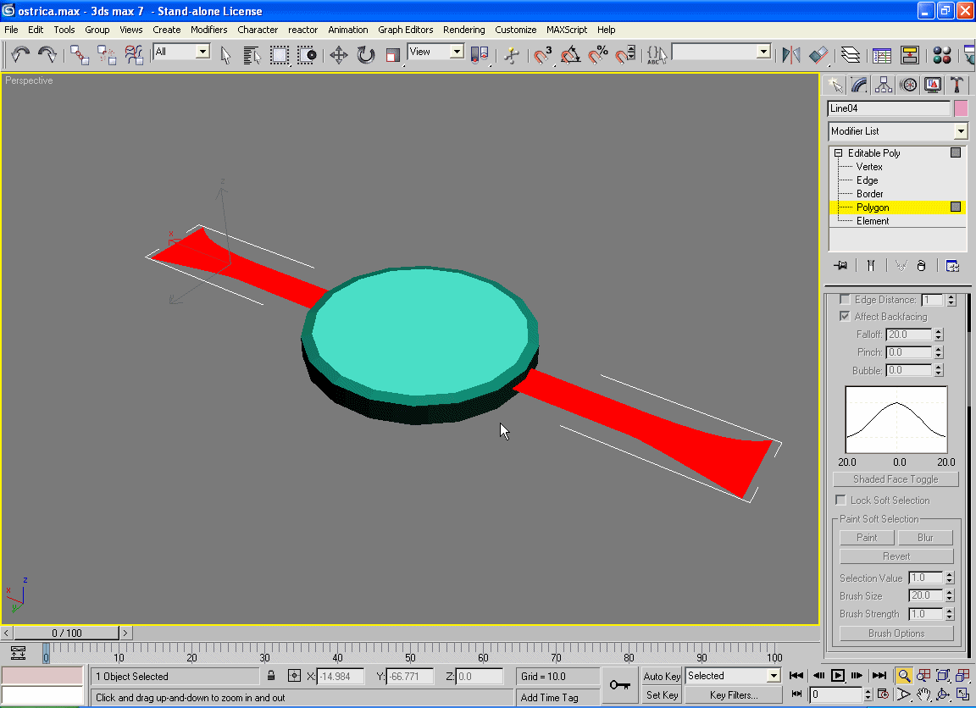Click the Key Filters button
The image size is (976, 708).
pyautogui.click(x=734, y=694)
